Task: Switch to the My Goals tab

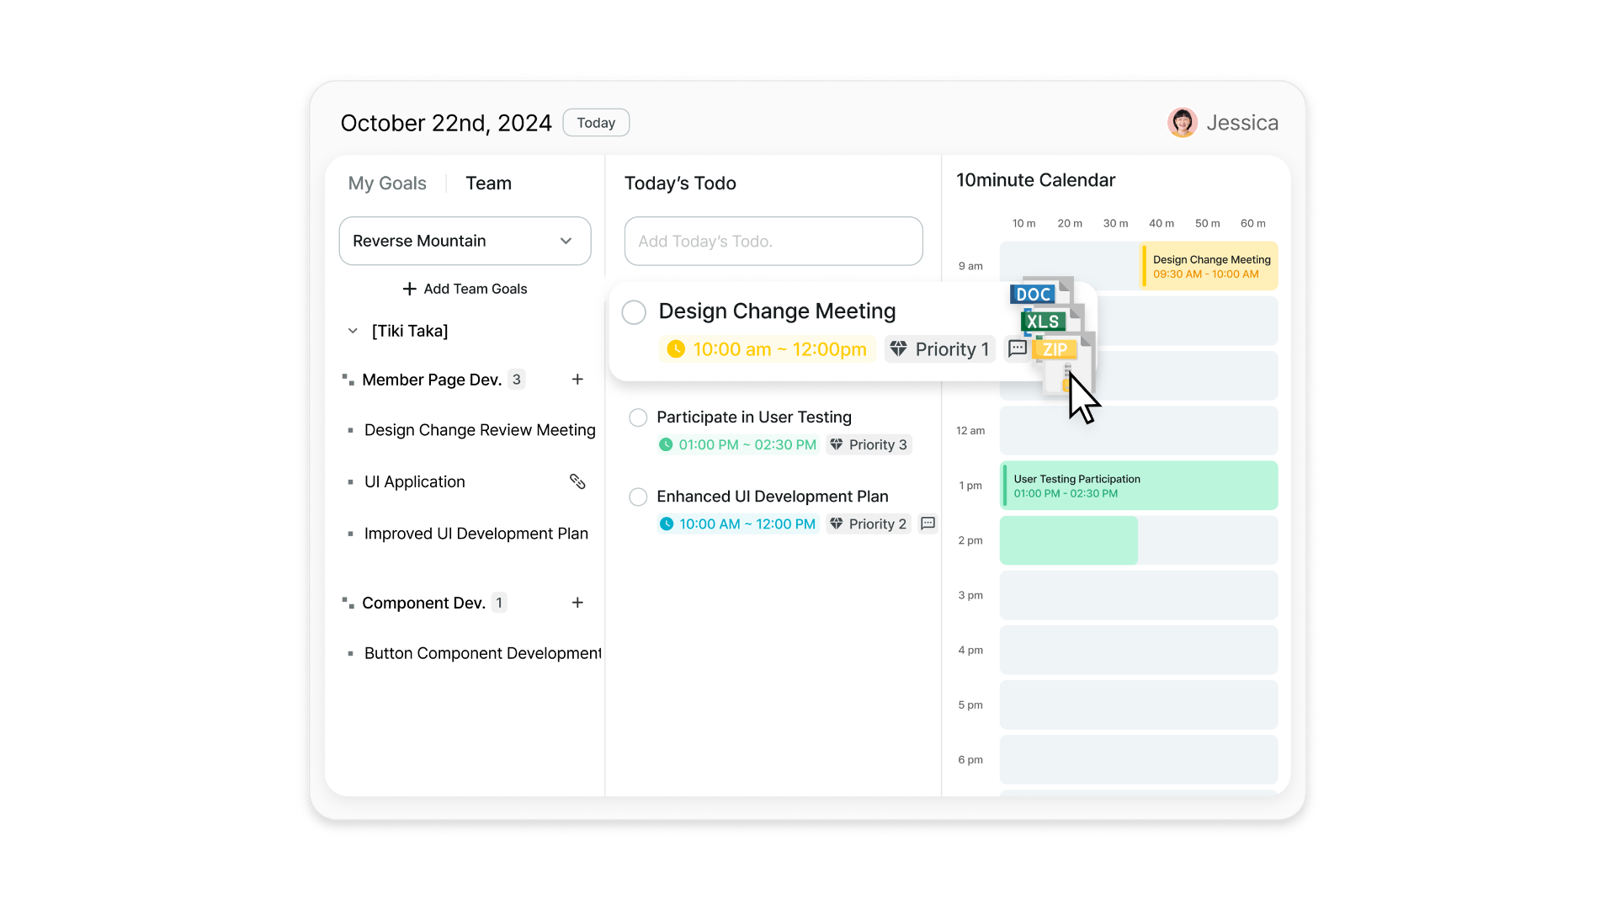Action: point(387,183)
